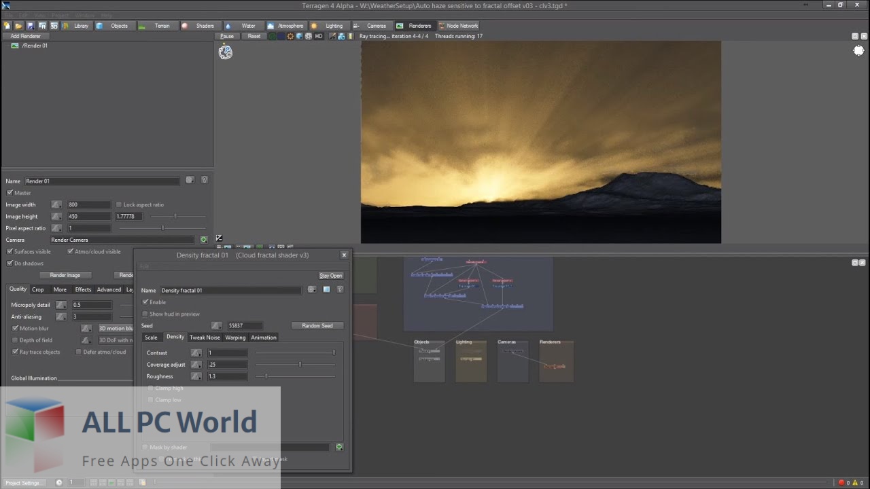Toggle Enable checkbox in Density fractal dialog

click(145, 302)
